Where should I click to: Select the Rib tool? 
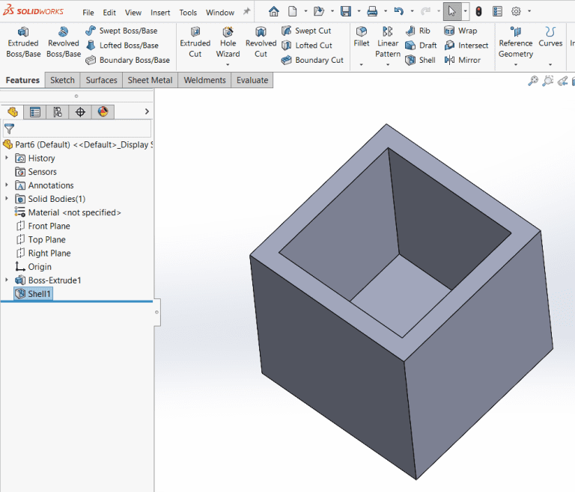coord(418,31)
